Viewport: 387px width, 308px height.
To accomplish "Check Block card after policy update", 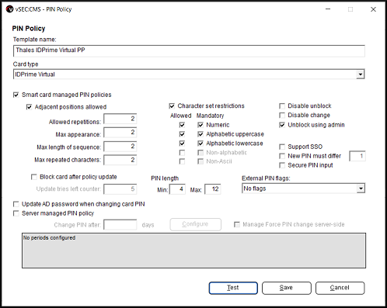I will pyautogui.click(x=34, y=177).
